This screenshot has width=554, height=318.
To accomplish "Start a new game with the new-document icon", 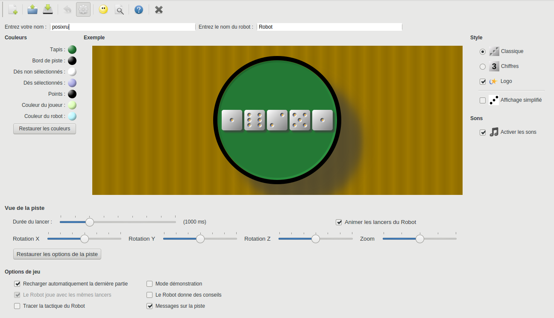I will tap(13, 9).
